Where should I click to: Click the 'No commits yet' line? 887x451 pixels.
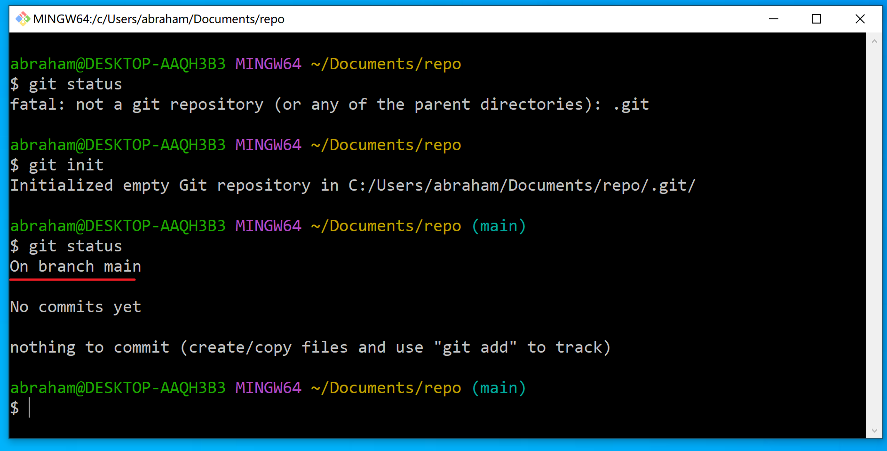pos(76,306)
